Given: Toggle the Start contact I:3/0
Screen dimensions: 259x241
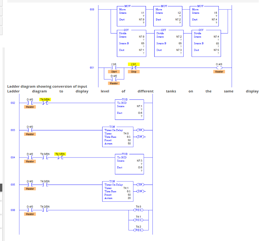Looking at the screenshot, I should 113,68.
